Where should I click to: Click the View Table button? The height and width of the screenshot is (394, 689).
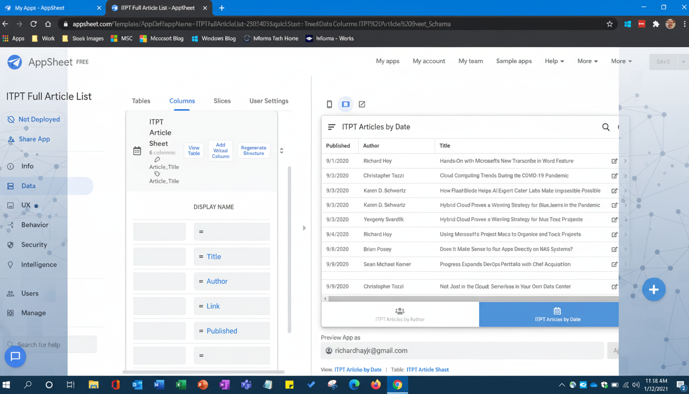193,150
